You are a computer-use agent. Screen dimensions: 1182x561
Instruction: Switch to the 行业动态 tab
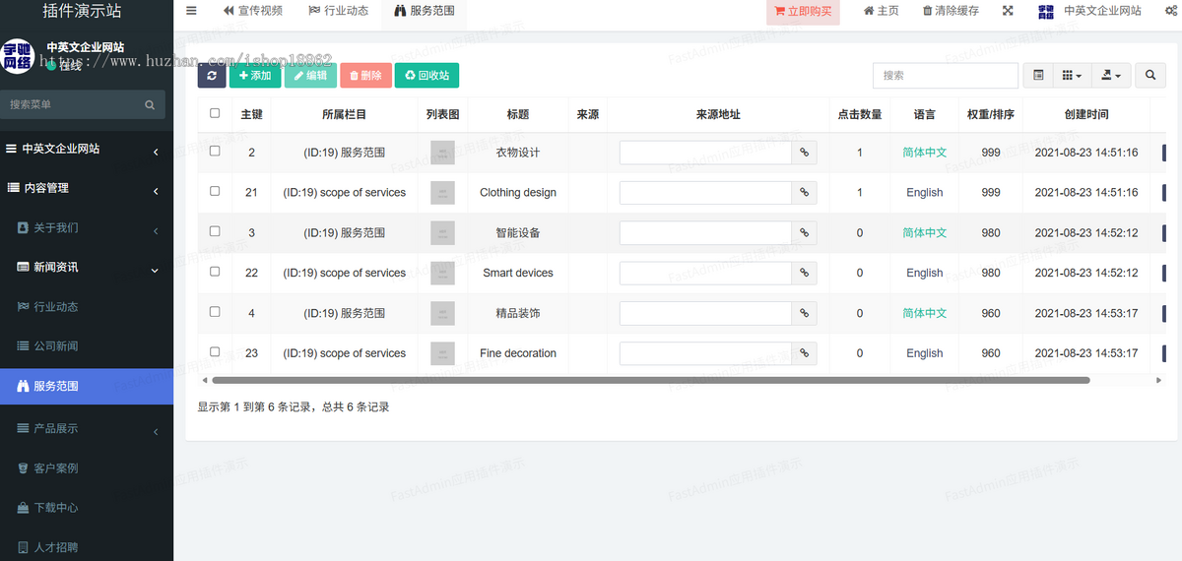(x=338, y=11)
